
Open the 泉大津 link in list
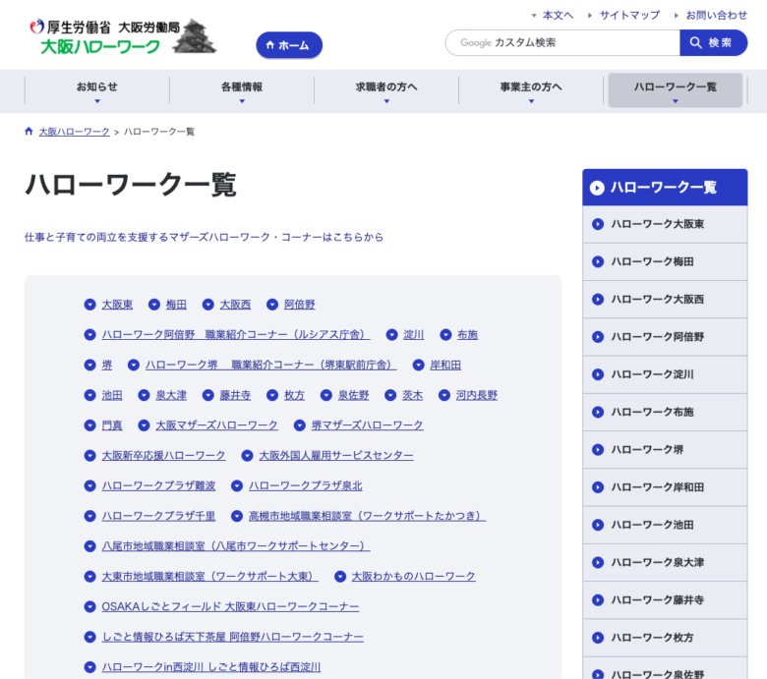tap(171, 395)
